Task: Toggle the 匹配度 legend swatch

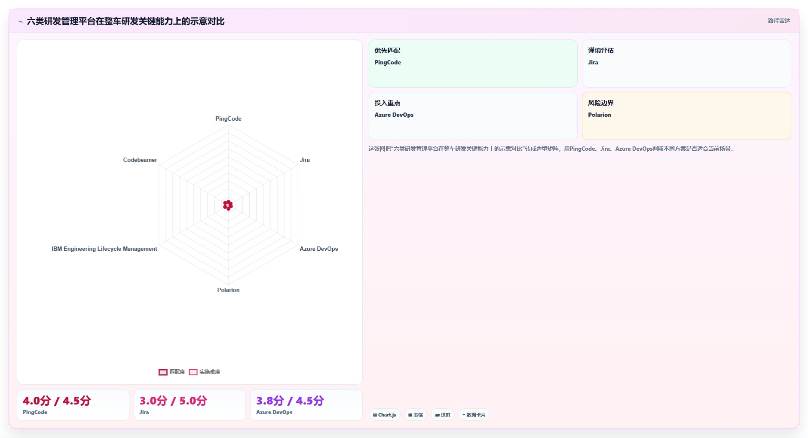Action: click(163, 372)
